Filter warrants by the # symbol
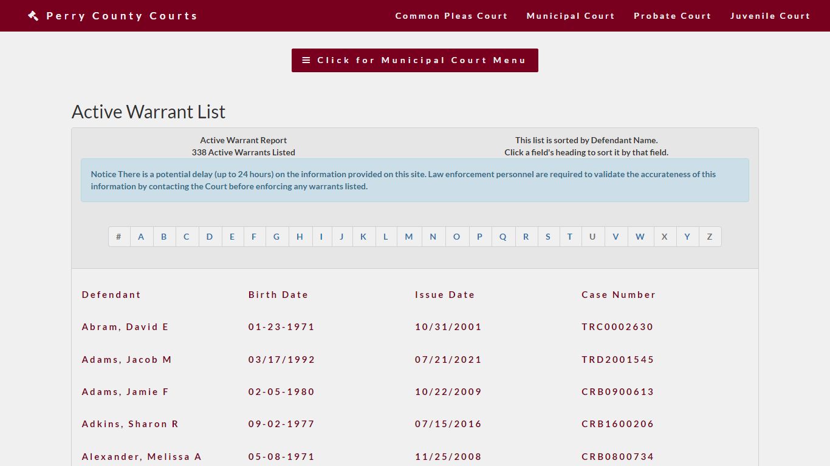This screenshot has height=466, width=830. click(119, 237)
